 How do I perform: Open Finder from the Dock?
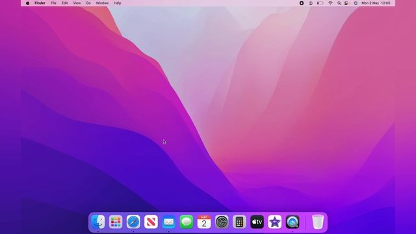click(98, 222)
